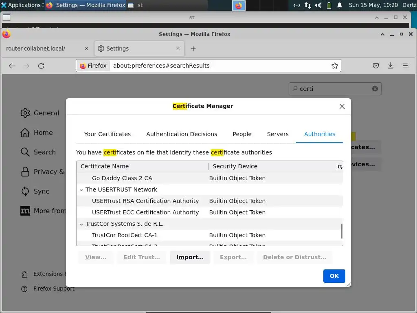Viewport: 417px width, 313px height.
Task: Focus the settings search box containing certi
Action: coord(335,89)
